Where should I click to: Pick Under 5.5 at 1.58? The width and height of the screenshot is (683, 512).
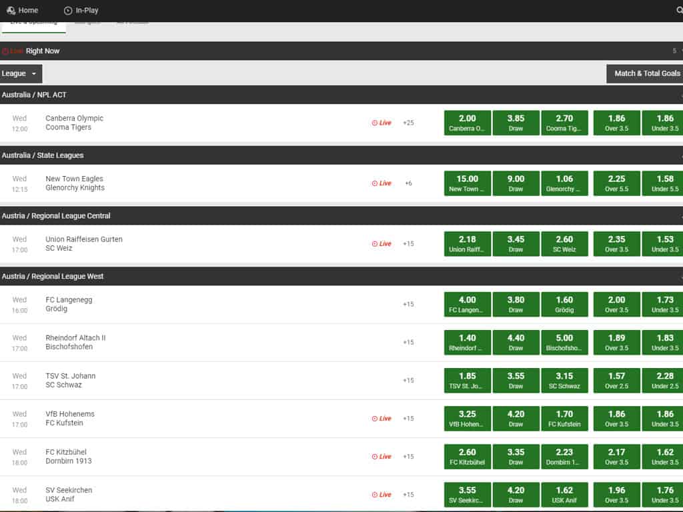662,183
